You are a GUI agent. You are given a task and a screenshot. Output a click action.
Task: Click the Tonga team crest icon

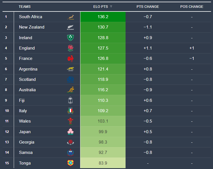pyautogui.click(x=70, y=163)
